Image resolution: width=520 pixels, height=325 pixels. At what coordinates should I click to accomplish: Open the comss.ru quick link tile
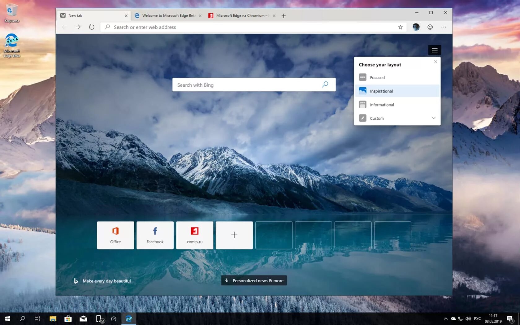click(194, 235)
